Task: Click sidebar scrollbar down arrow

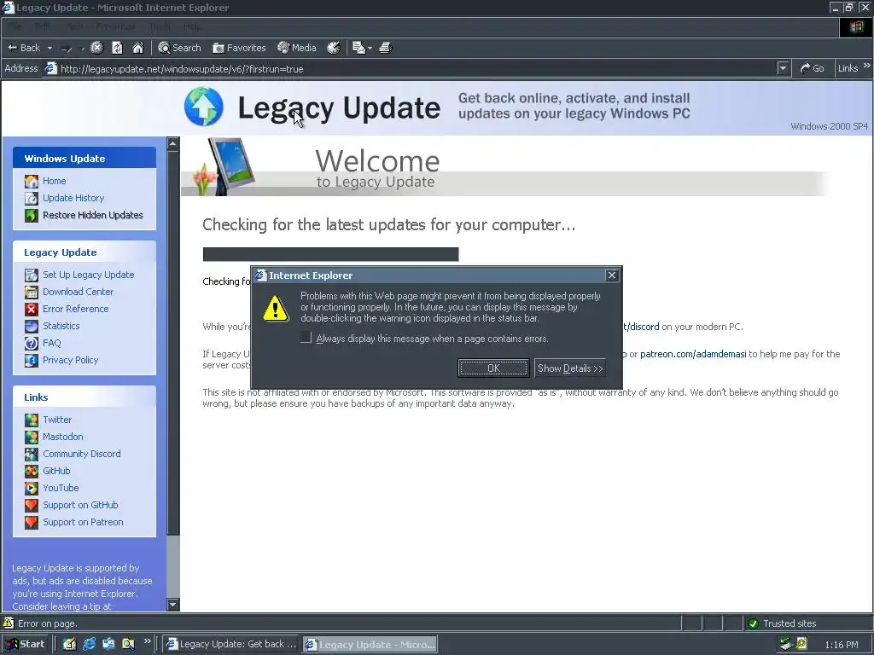Action: click(x=172, y=605)
